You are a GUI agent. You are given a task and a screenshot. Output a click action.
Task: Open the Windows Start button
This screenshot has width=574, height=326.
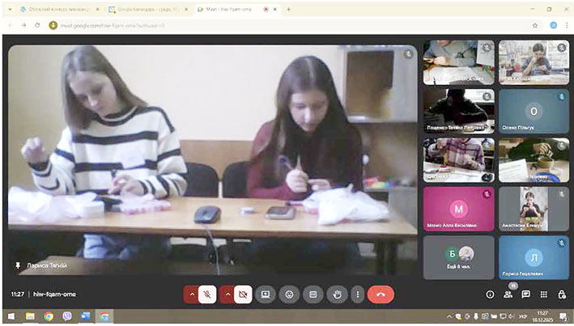point(11,316)
